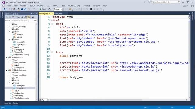Collapse the body outlining block at line 11
Image resolution: width=195 pixels, height=109 pixels.
pyautogui.click(x=52, y=52)
